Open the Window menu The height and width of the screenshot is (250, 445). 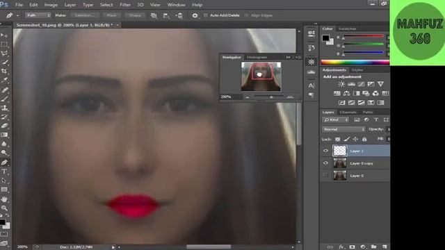click(x=176, y=5)
